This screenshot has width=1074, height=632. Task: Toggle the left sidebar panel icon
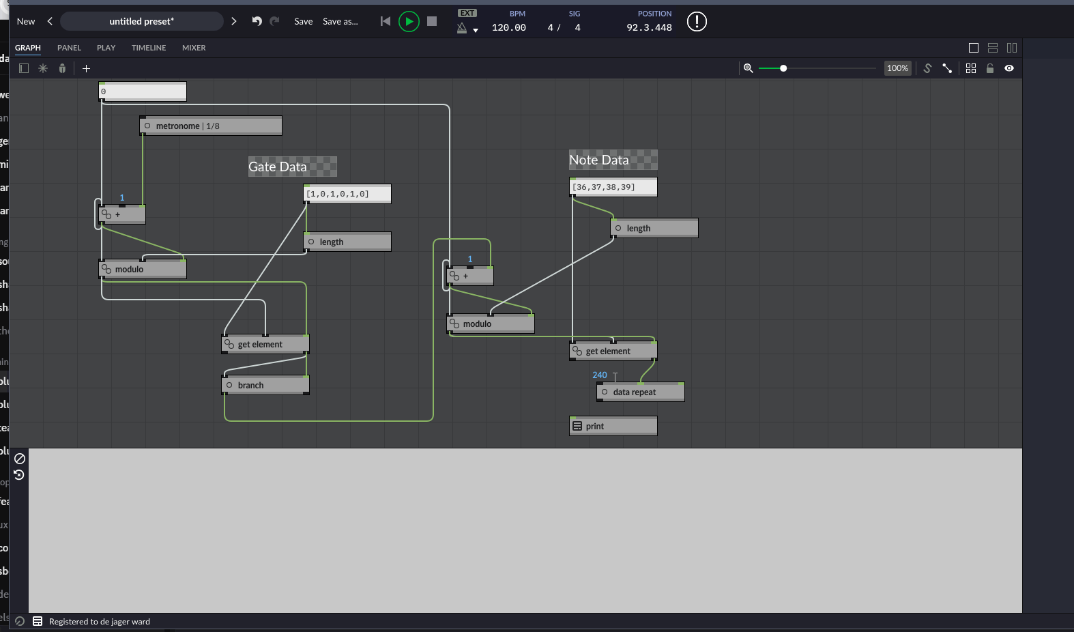point(24,68)
